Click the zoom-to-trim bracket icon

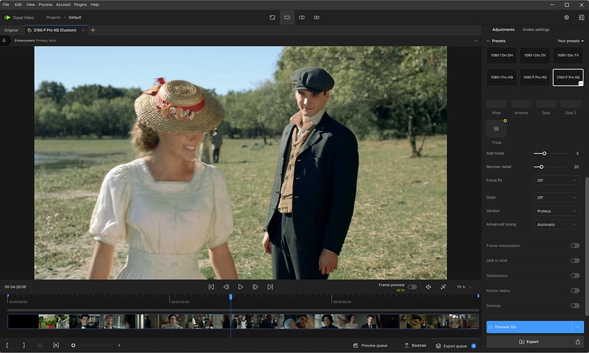[x=56, y=345]
